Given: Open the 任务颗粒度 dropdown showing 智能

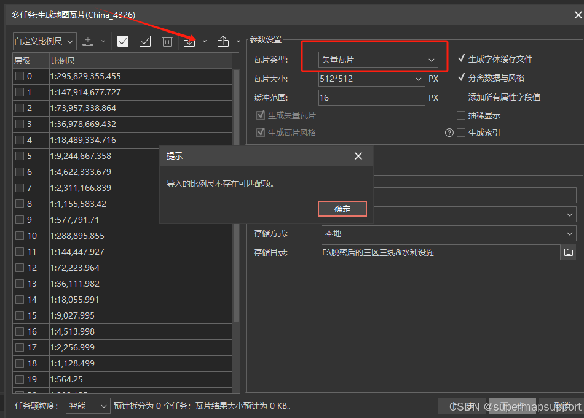Looking at the screenshot, I should pos(87,405).
